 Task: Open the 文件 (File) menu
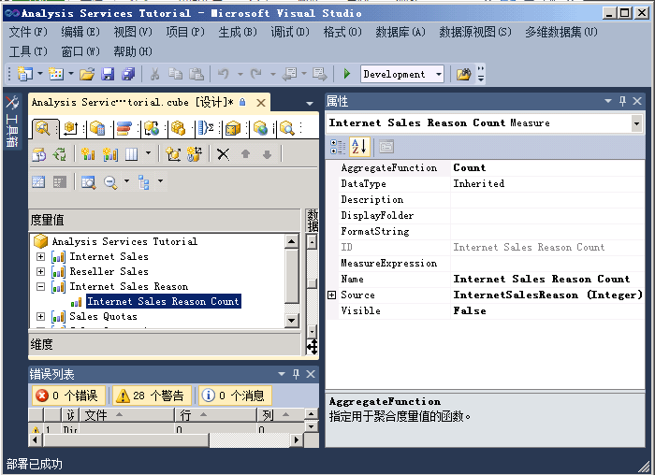[28, 32]
